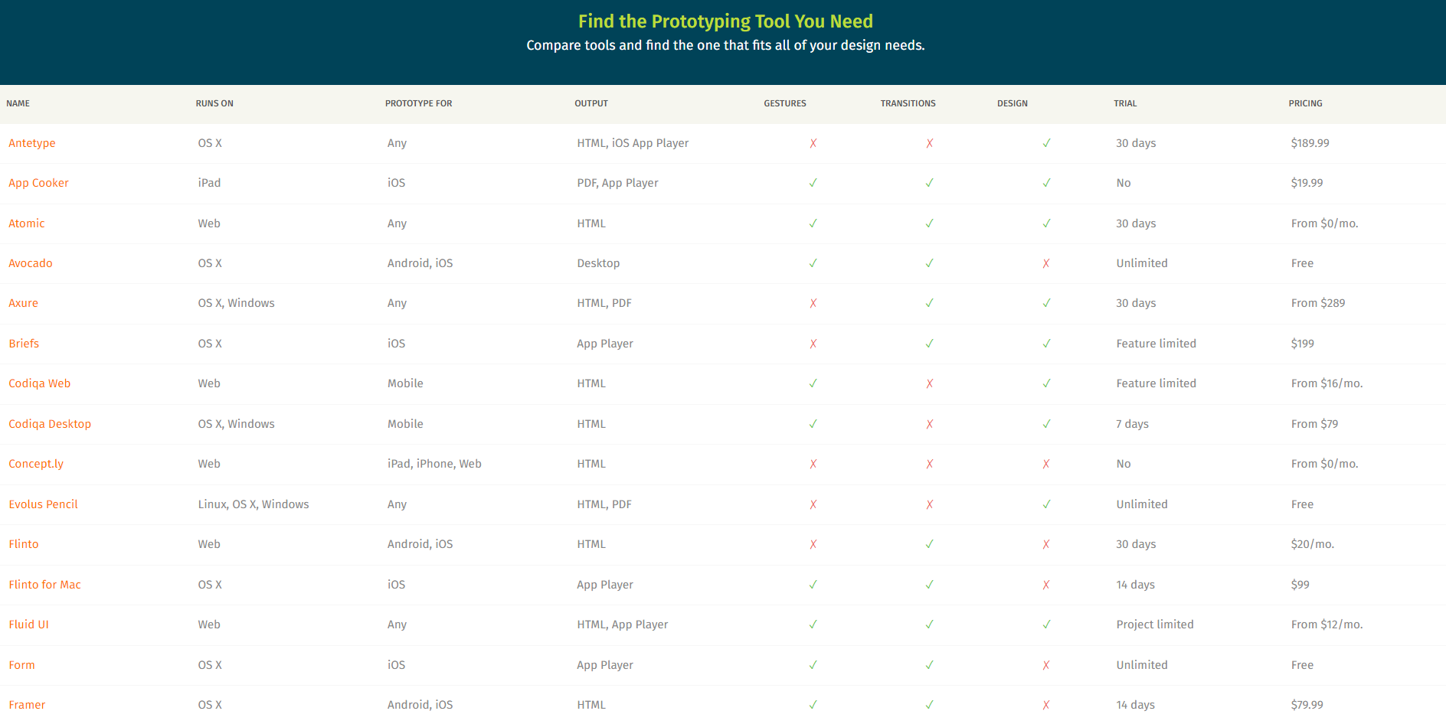Click the red X under Gestures for Antetype
This screenshot has height=724, width=1446.
point(813,143)
